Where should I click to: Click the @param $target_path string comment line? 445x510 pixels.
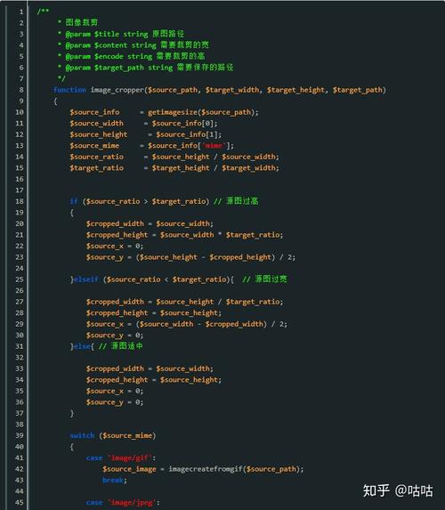click(x=145, y=68)
